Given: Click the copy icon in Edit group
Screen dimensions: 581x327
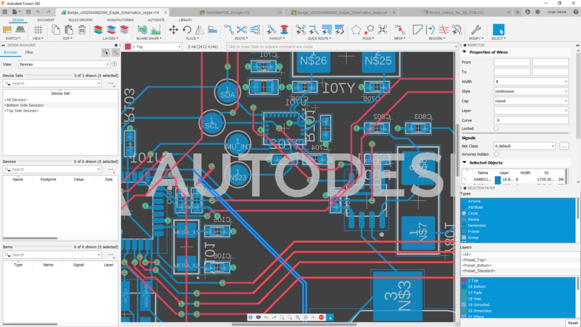Looking at the screenshot, I should 56,30.
